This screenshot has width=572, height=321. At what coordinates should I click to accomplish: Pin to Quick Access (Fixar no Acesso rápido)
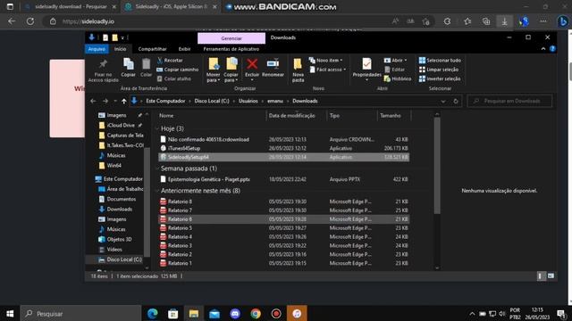pyautogui.click(x=104, y=70)
